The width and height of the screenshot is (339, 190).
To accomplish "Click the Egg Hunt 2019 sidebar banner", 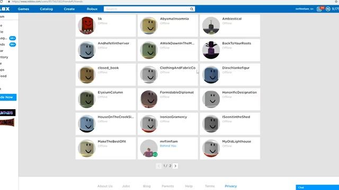I will coord(7,112).
